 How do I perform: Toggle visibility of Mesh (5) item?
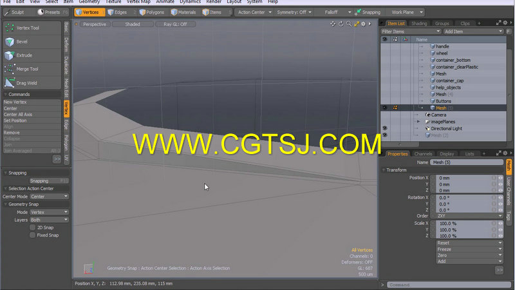[384, 108]
